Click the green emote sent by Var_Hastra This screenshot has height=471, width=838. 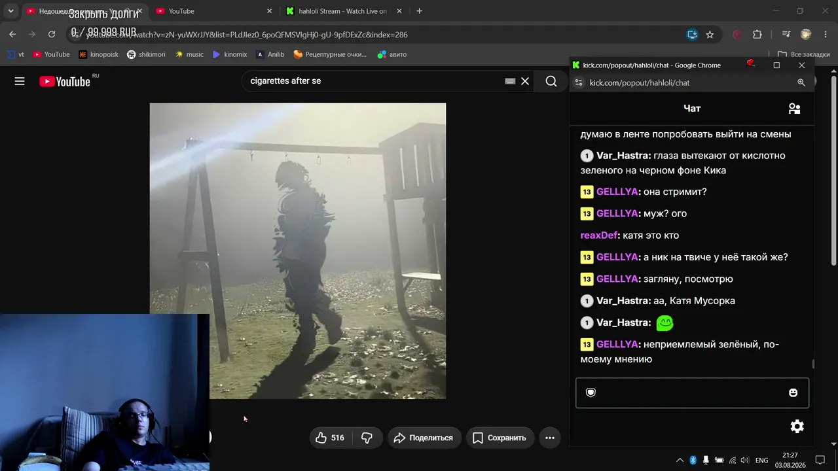pyautogui.click(x=665, y=323)
